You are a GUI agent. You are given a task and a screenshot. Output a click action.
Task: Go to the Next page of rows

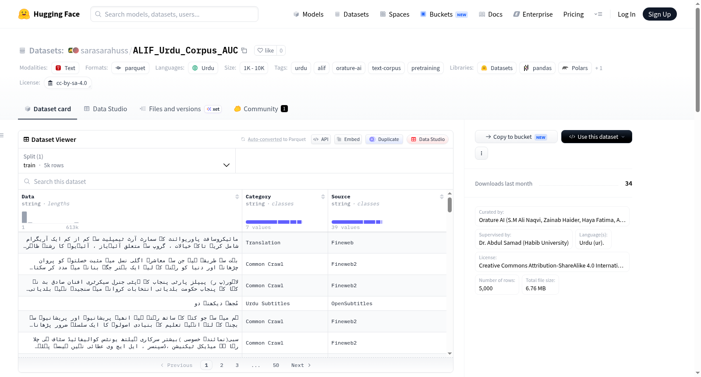click(x=301, y=365)
